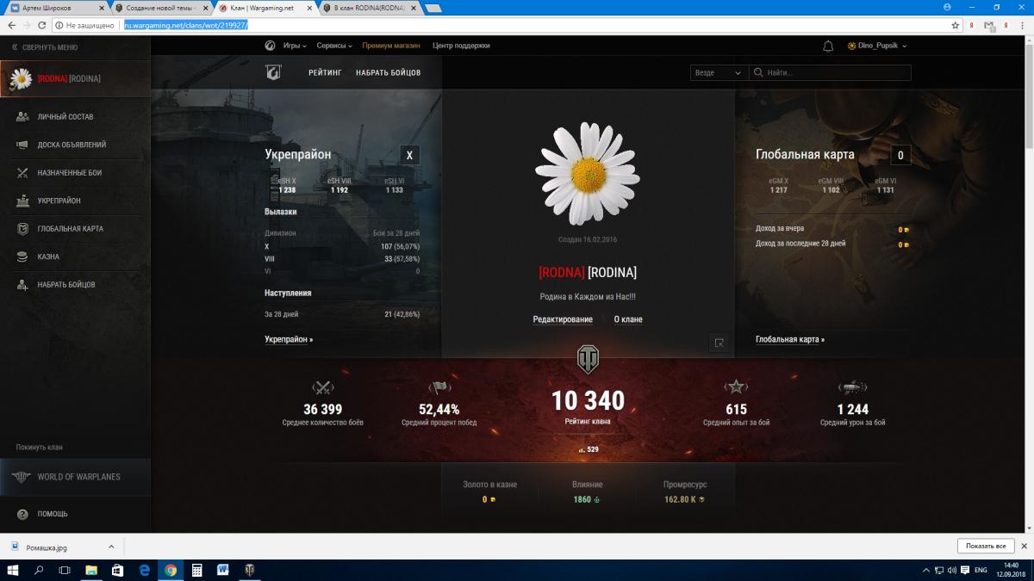
Task: Click the Влияние 1860 value
Action: coord(587,499)
